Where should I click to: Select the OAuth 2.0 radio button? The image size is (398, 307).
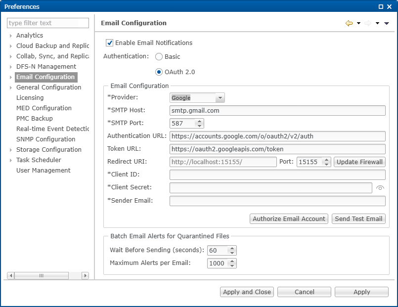click(x=159, y=71)
